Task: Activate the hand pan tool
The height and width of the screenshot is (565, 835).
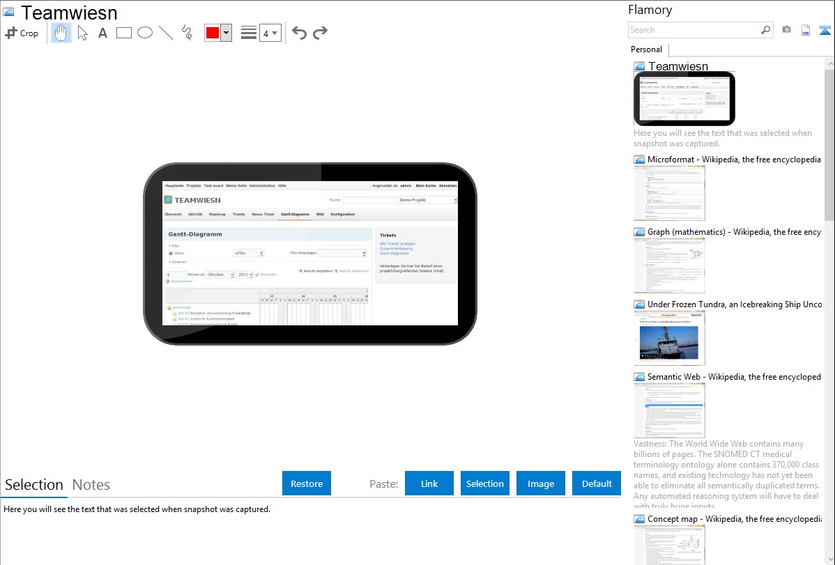Action: (61, 33)
